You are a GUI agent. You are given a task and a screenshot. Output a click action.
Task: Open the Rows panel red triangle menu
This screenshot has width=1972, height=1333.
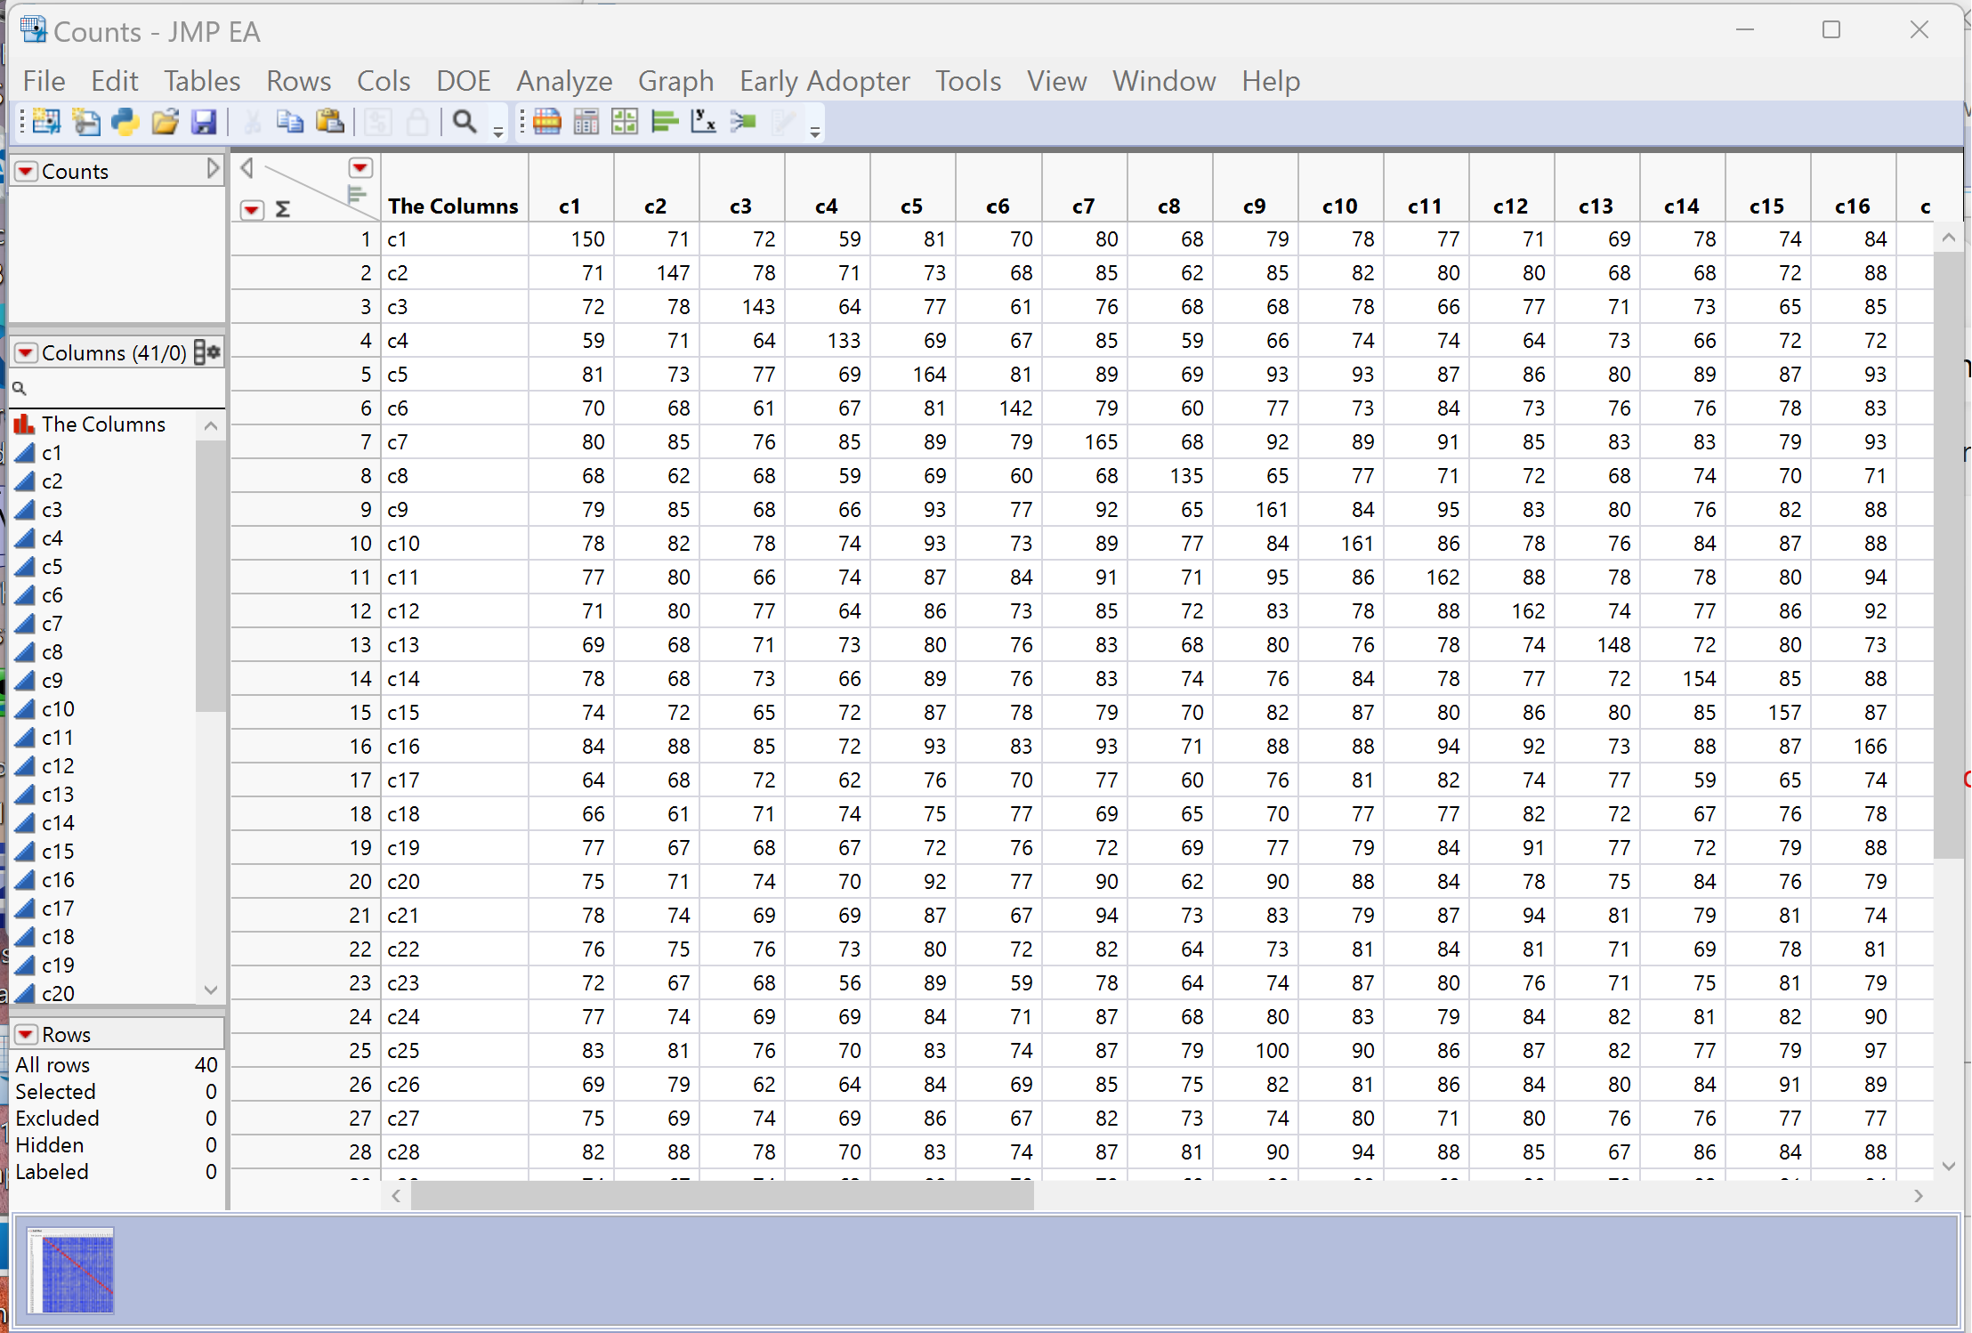pyautogui.click(x=27, y=1033)
